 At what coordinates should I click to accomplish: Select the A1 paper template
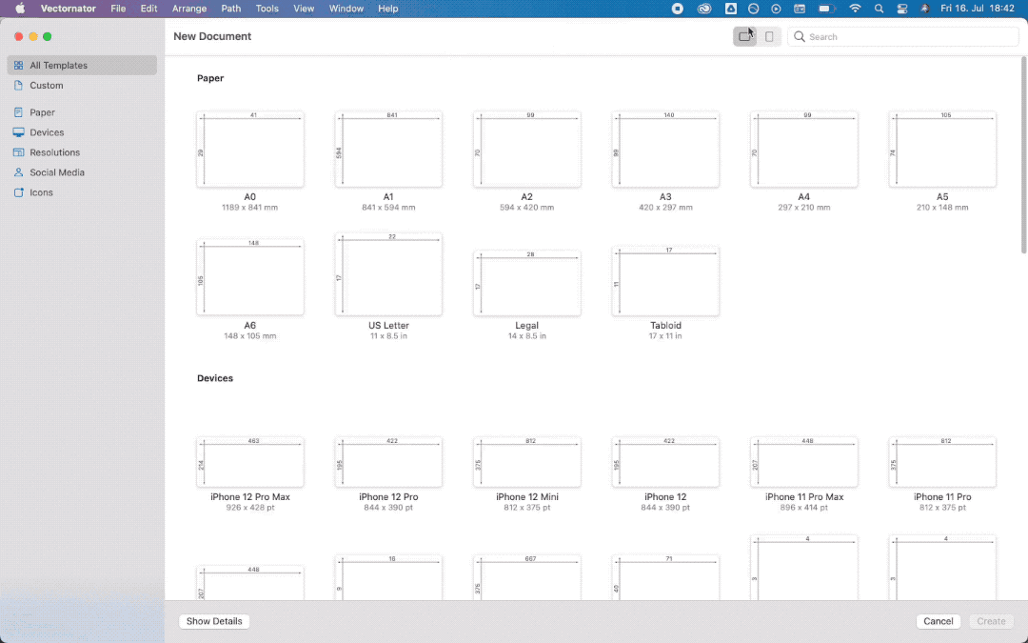pyautogui.click(x=388, y=150)
